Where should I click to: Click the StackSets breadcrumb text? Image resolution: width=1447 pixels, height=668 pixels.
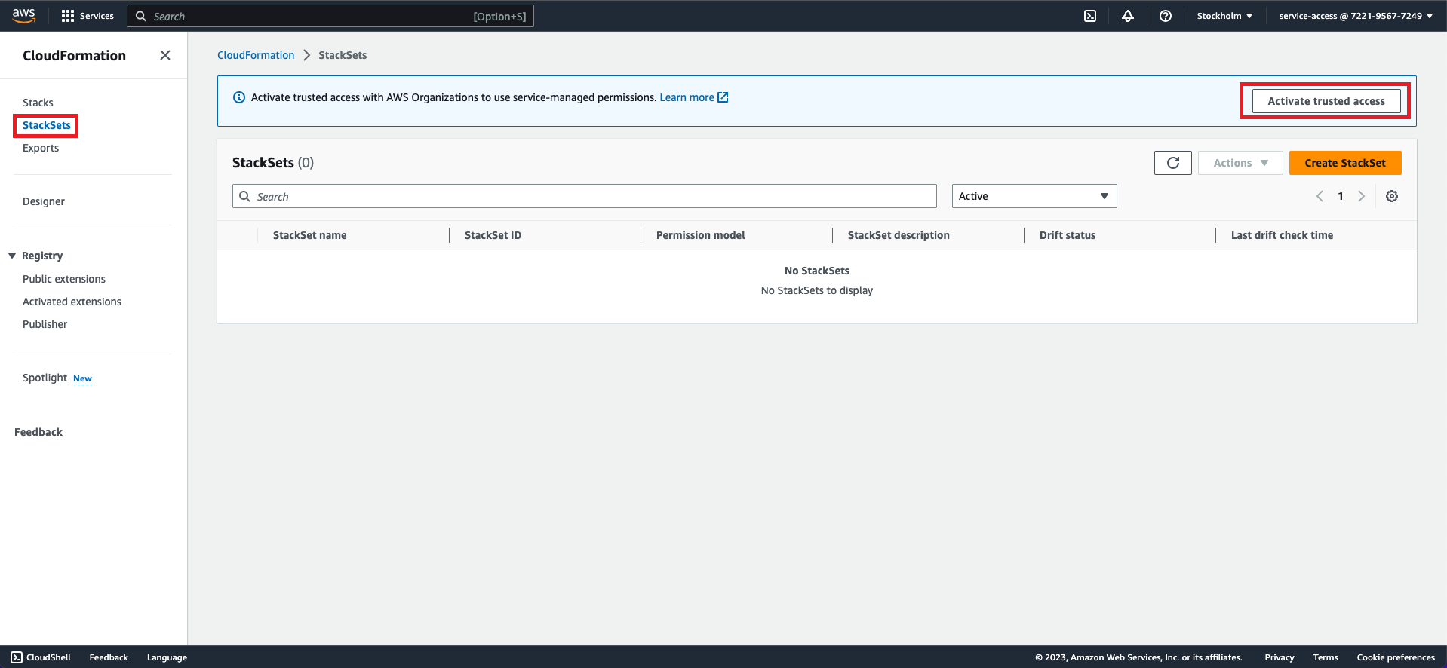tap(343, 55)
